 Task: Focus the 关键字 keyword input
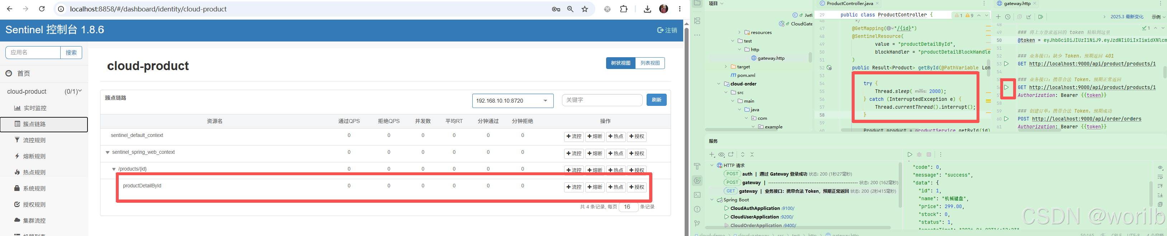pyautogui.click(x=602, y=100)
